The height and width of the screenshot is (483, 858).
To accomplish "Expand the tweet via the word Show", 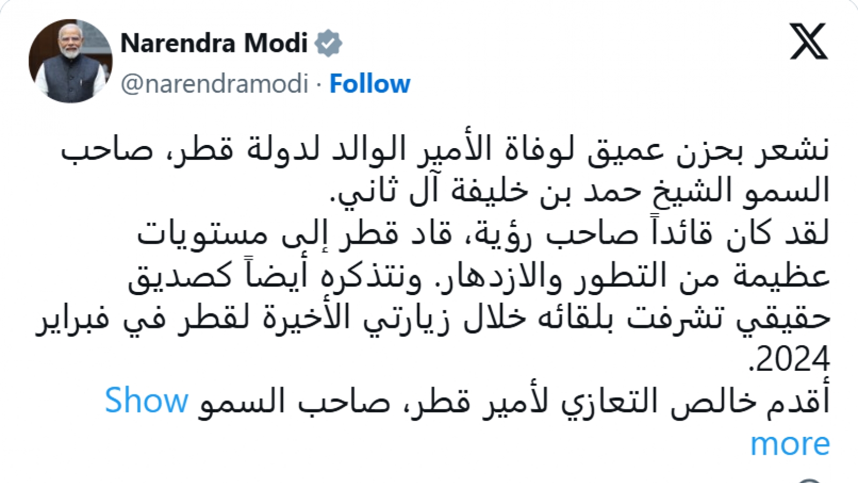I will pyautogui.click(x=146, y=400).
